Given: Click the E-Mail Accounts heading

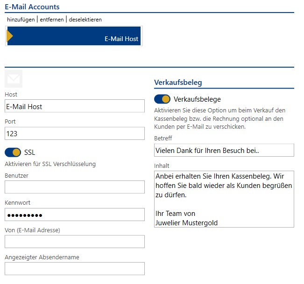Looking at the screenshot, I should pos(32,7).
